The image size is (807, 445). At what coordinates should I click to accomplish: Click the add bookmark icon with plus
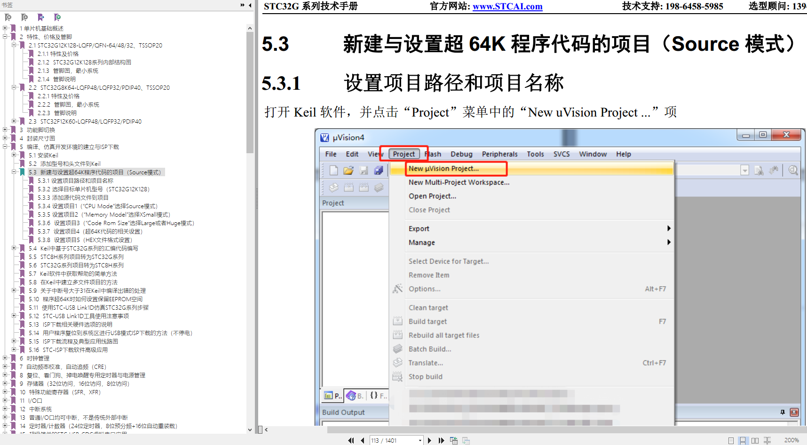click(x=24, y=17)
